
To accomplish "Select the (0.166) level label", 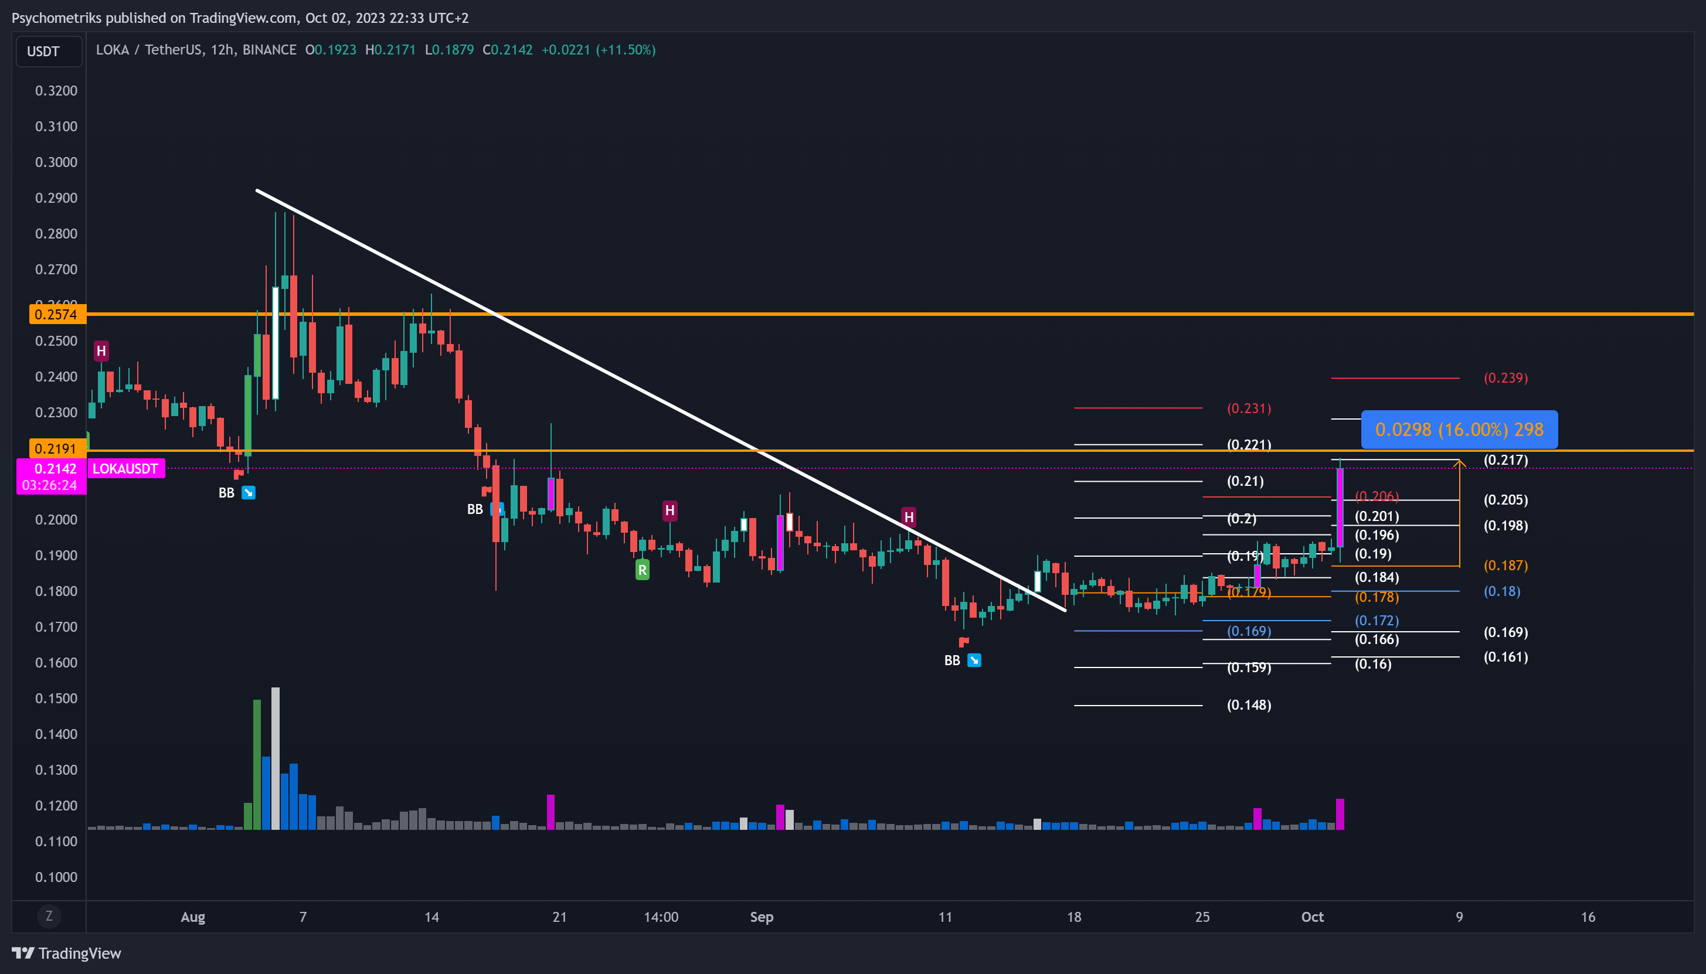I will point(1376,639).
